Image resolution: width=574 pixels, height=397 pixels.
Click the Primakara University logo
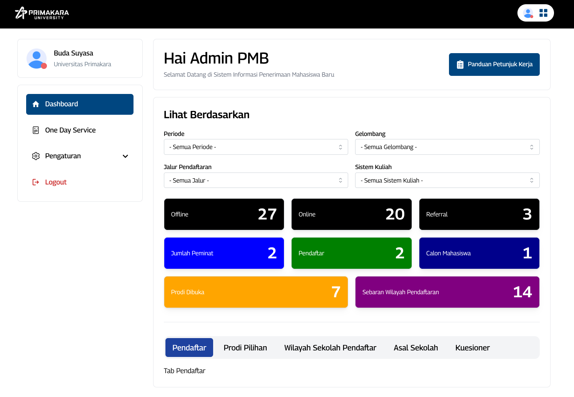tap(42, 13)
